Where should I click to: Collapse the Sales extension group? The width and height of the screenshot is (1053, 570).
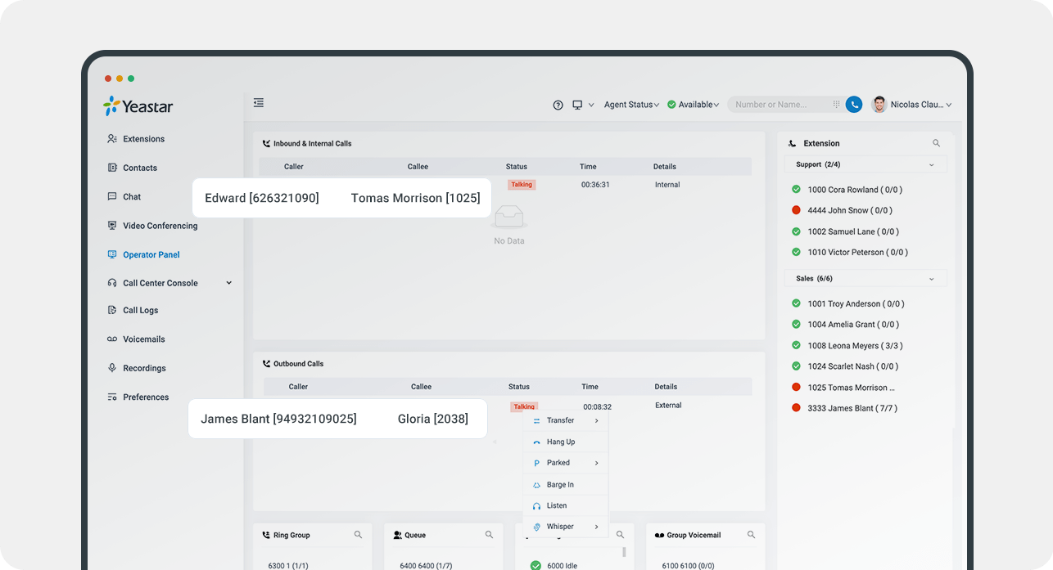(x=931, y=279)
